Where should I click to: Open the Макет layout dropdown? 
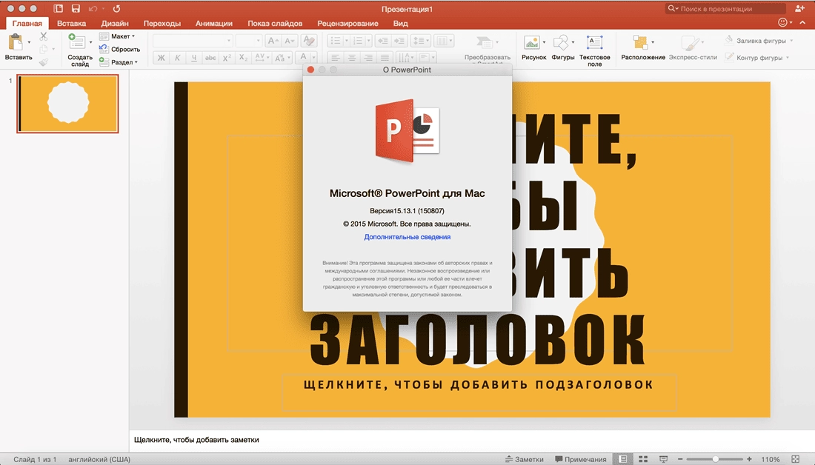[118, 36]
